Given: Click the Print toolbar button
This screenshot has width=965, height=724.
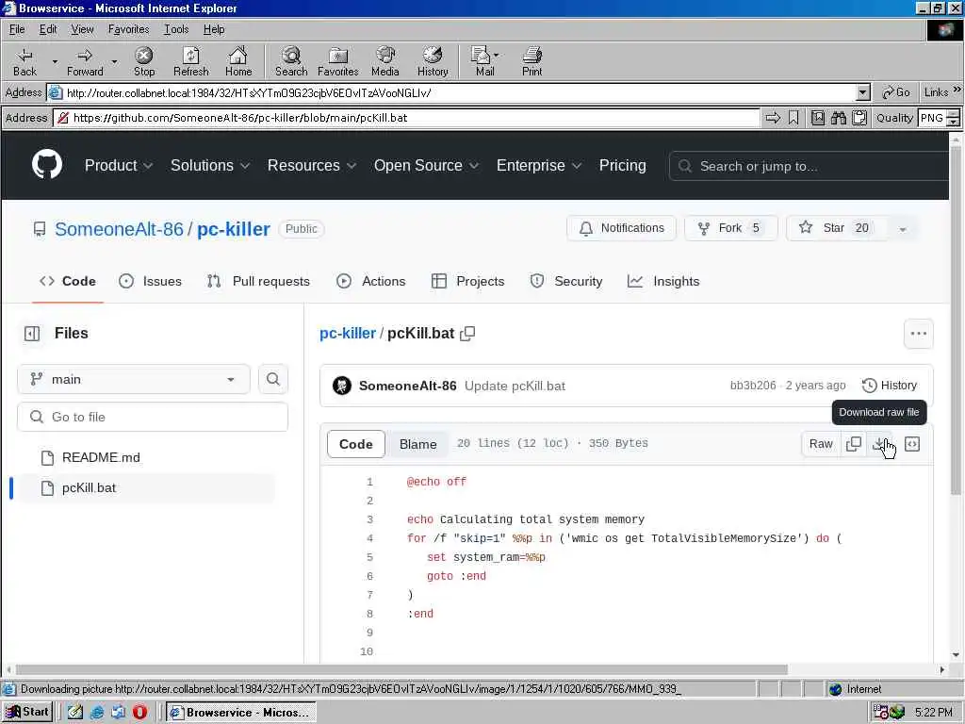Looking at the screenshot, I should [x=532, y=62].
